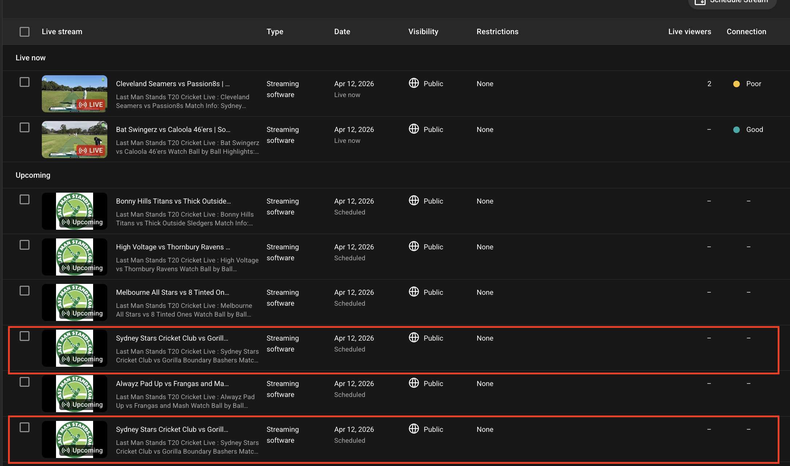Click globe visibility icon for High Voltage stream

[414, 246]
